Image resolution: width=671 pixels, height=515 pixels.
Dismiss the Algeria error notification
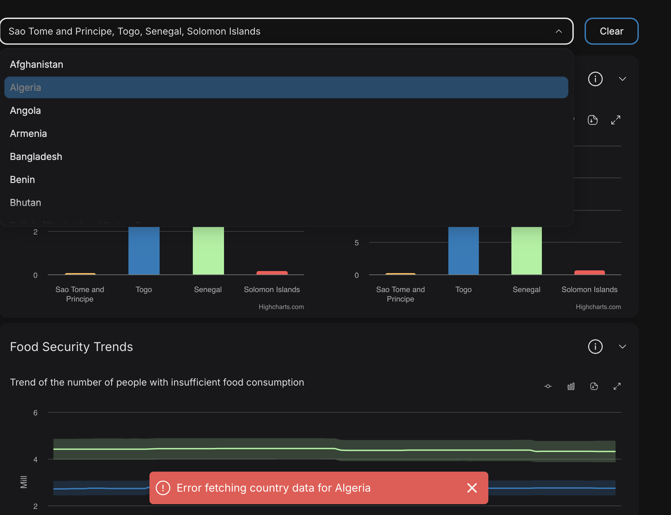pyautogui.click(x=472, y=488)
